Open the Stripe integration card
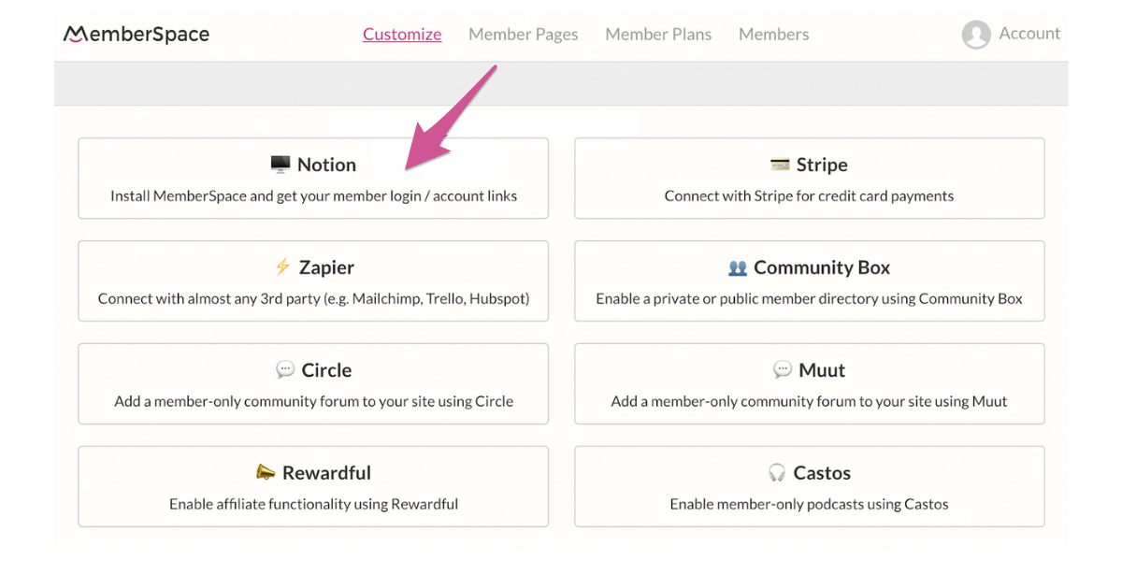The image size is (1122, 561). (810, 179)
